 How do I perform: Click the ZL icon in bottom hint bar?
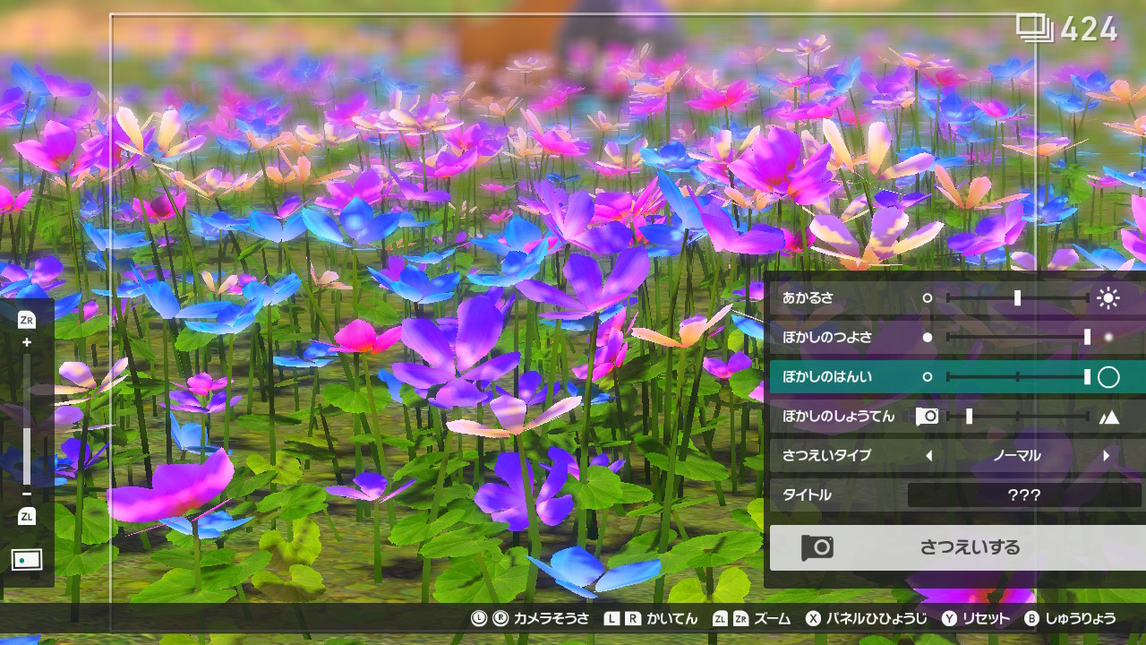pos(720,618)
